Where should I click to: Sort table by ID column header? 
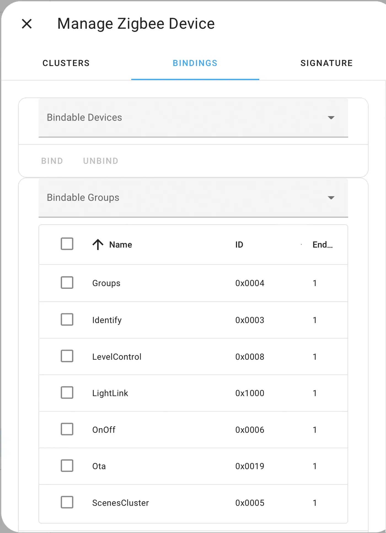pyautogui.click(x=239, y=245)
